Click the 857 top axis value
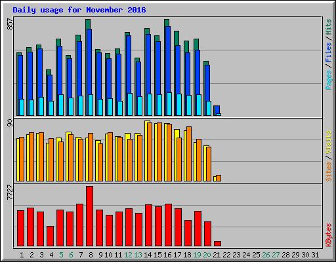This screenshot has width=336, height=262. click(x=10, y=24)
